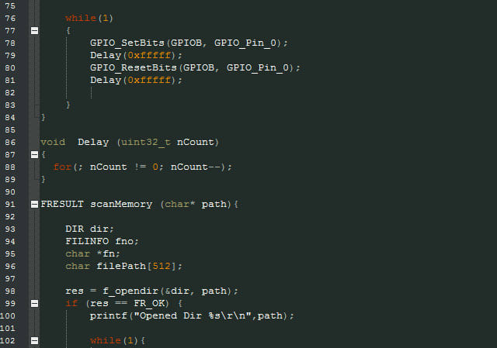The image size is (497, 348).
Task: Collapse the Delay function fold at line 87
Action: coord(34,155)
